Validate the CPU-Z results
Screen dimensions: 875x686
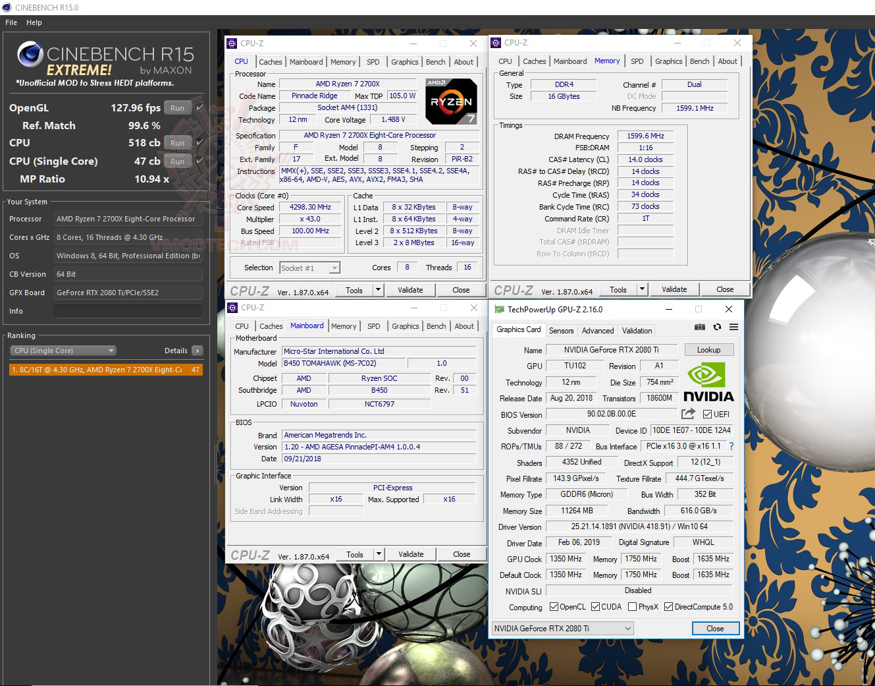411,289
